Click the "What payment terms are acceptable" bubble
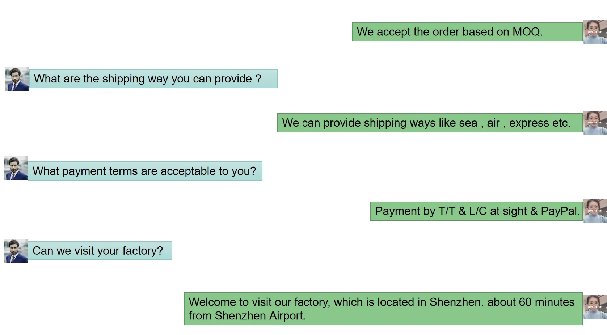Image resolution: width=607 pixels, height=335 pixels. point(145,171)
